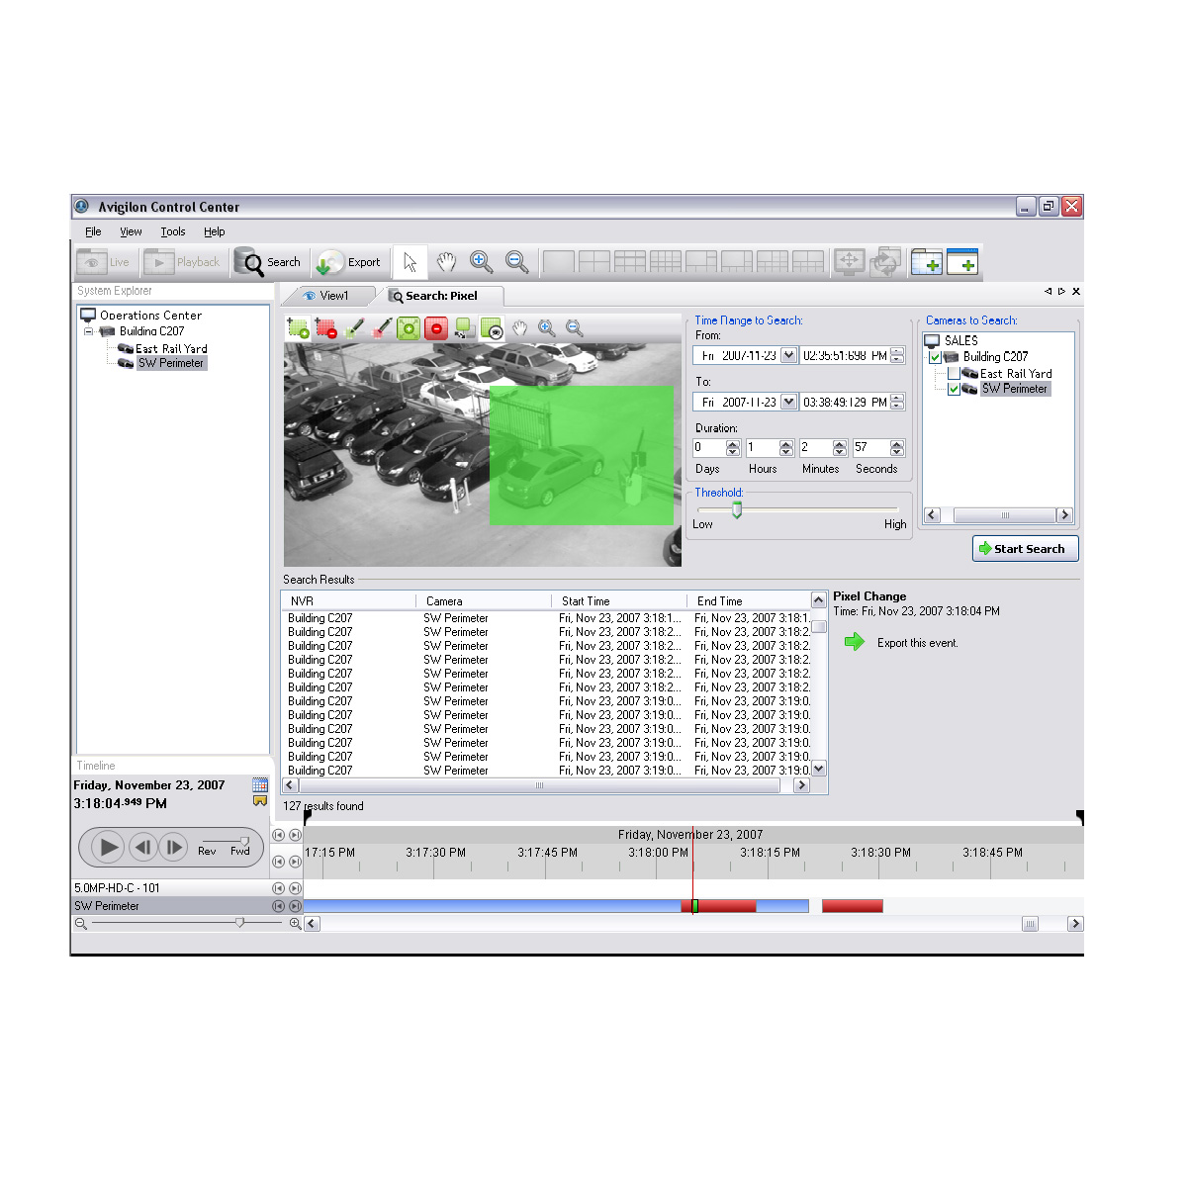Play the recorded video
The image size is (1187, 1187).
pos(107,848)
